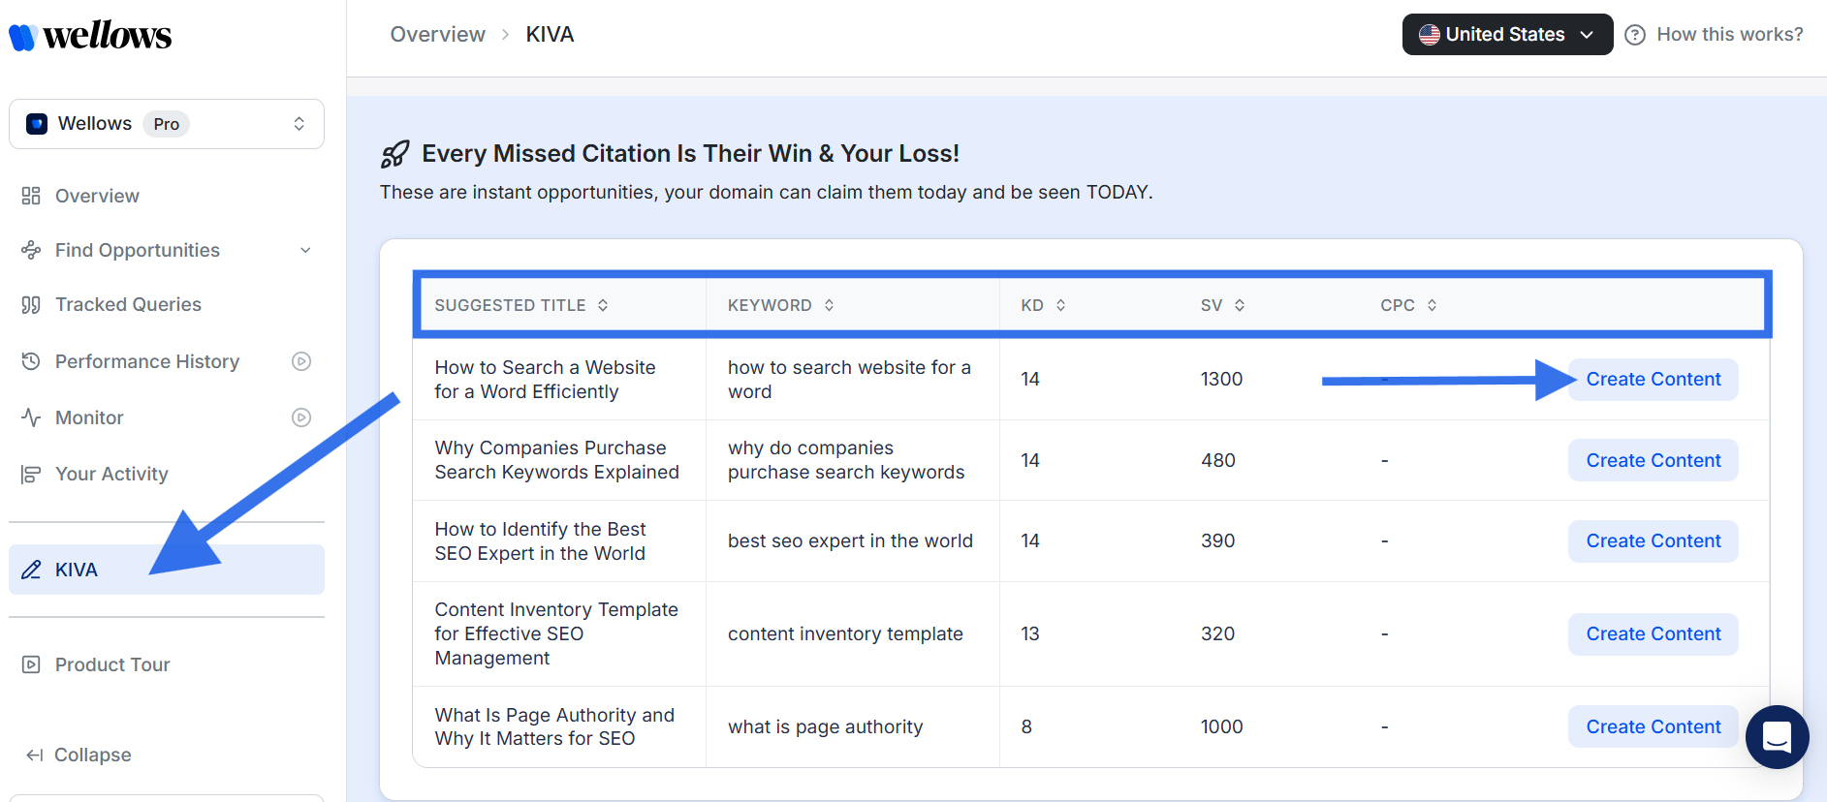Image resolution: width=1827 pixels, height=802 pixels.
Task: Sort by Suggested Title column arrows
Action: (x=603, y=305)
